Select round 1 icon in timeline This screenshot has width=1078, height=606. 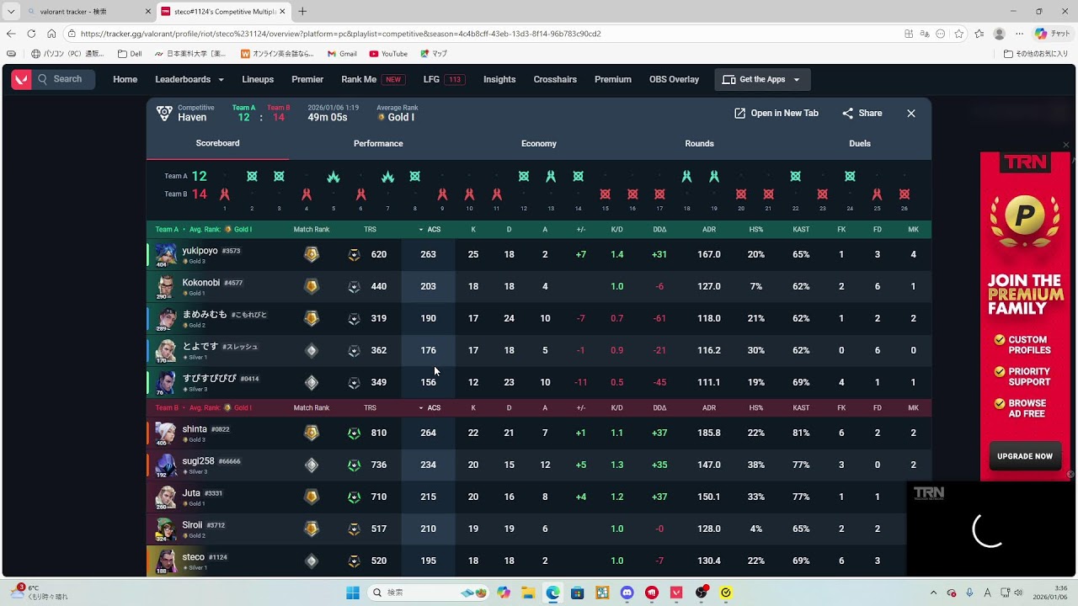click(x=224, y=194)
